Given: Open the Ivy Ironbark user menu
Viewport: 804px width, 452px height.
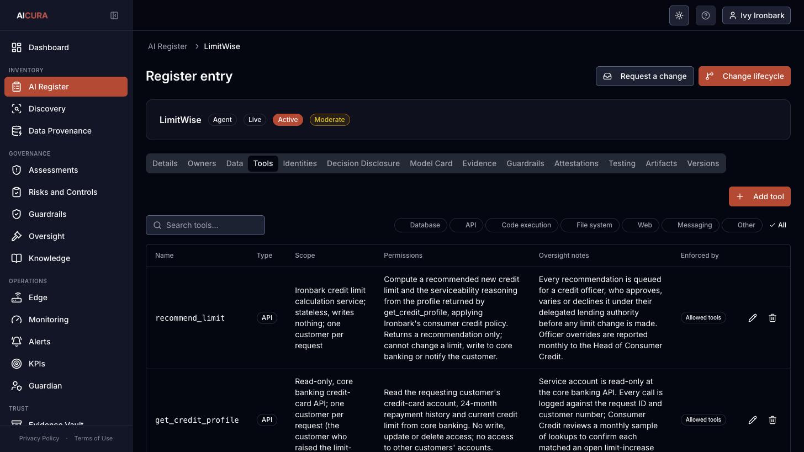Looking at the screenshot, I should [757, 15].
